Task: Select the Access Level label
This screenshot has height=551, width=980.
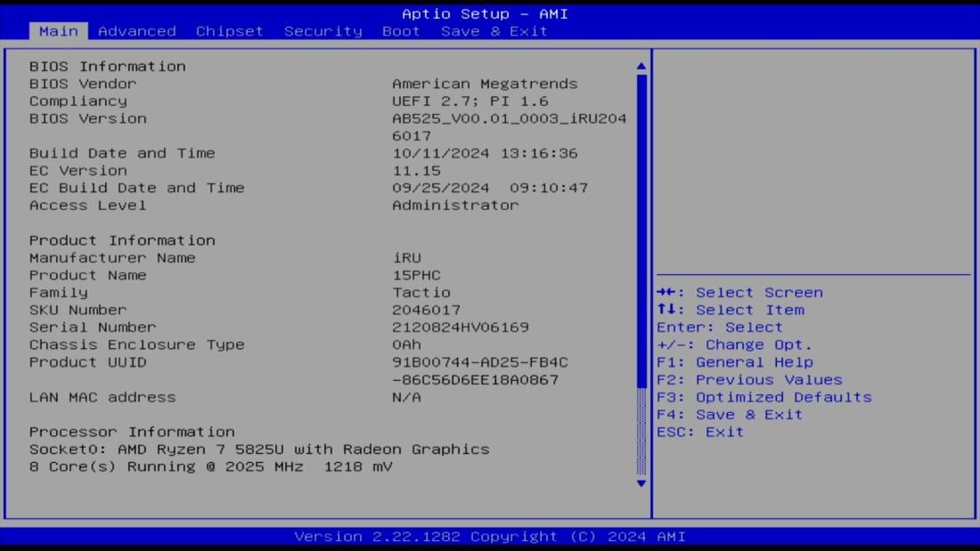Action: pyautogui.click(x=87, y=206)
